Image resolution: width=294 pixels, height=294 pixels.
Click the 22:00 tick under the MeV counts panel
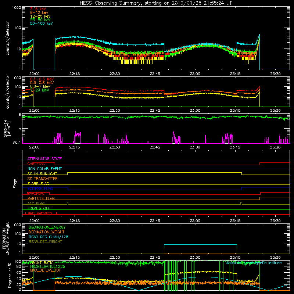[34, 111]
